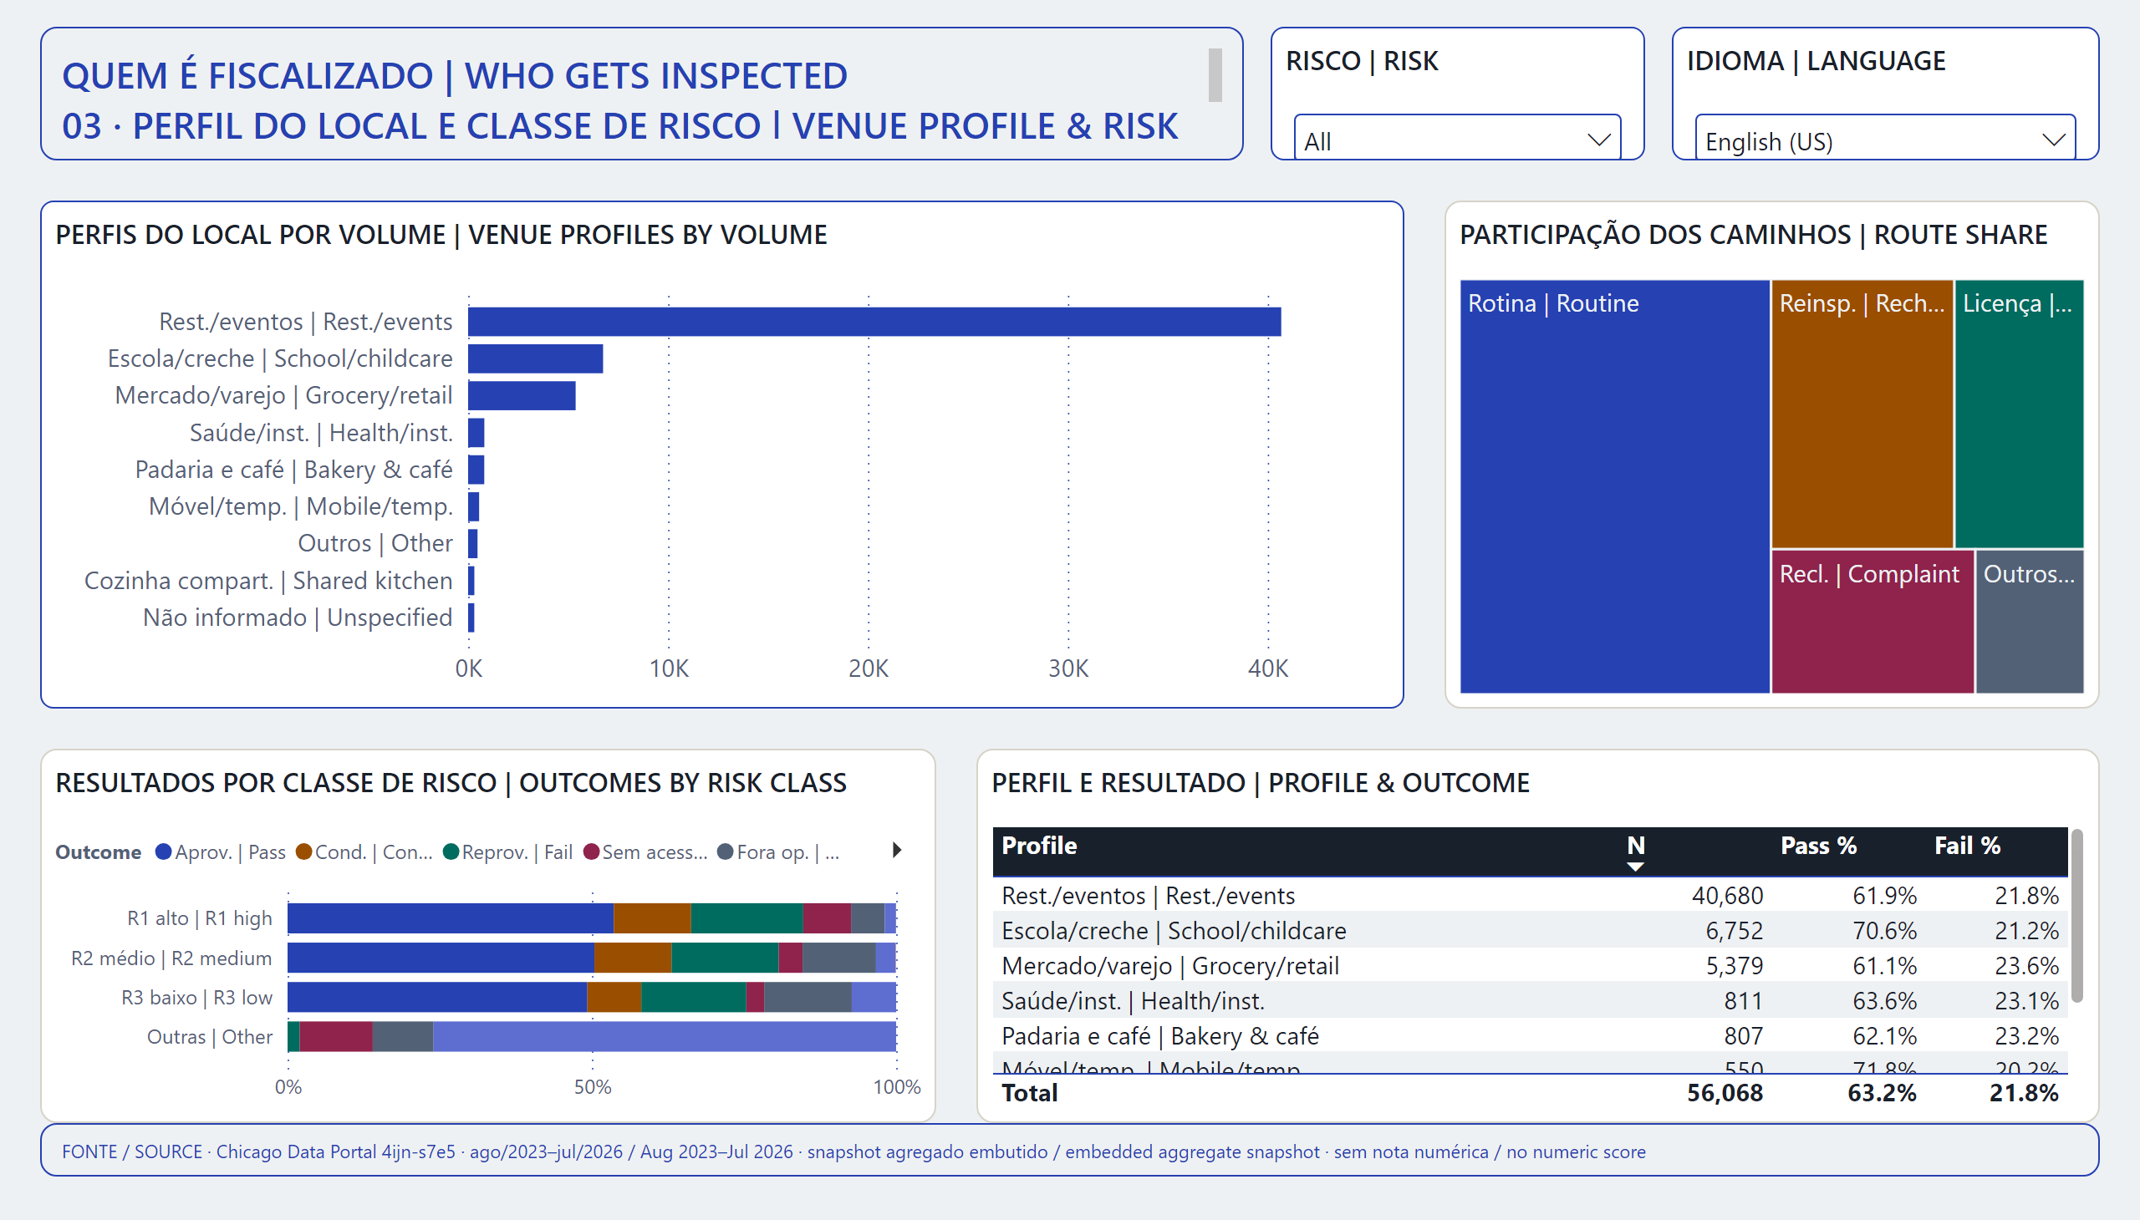
Task: Select the gray Outros treemap tile
Action: tap(2030, 622)
